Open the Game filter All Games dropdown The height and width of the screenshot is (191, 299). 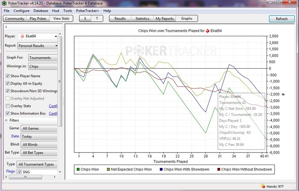pyautogui.click(x=39, y=128)
